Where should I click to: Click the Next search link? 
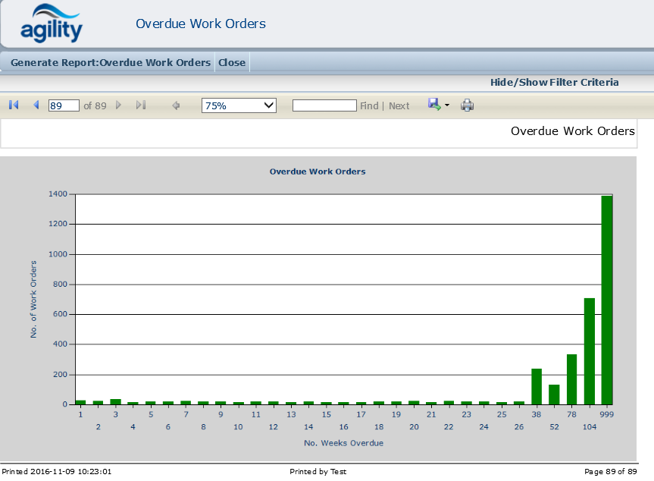click(399, 105)
